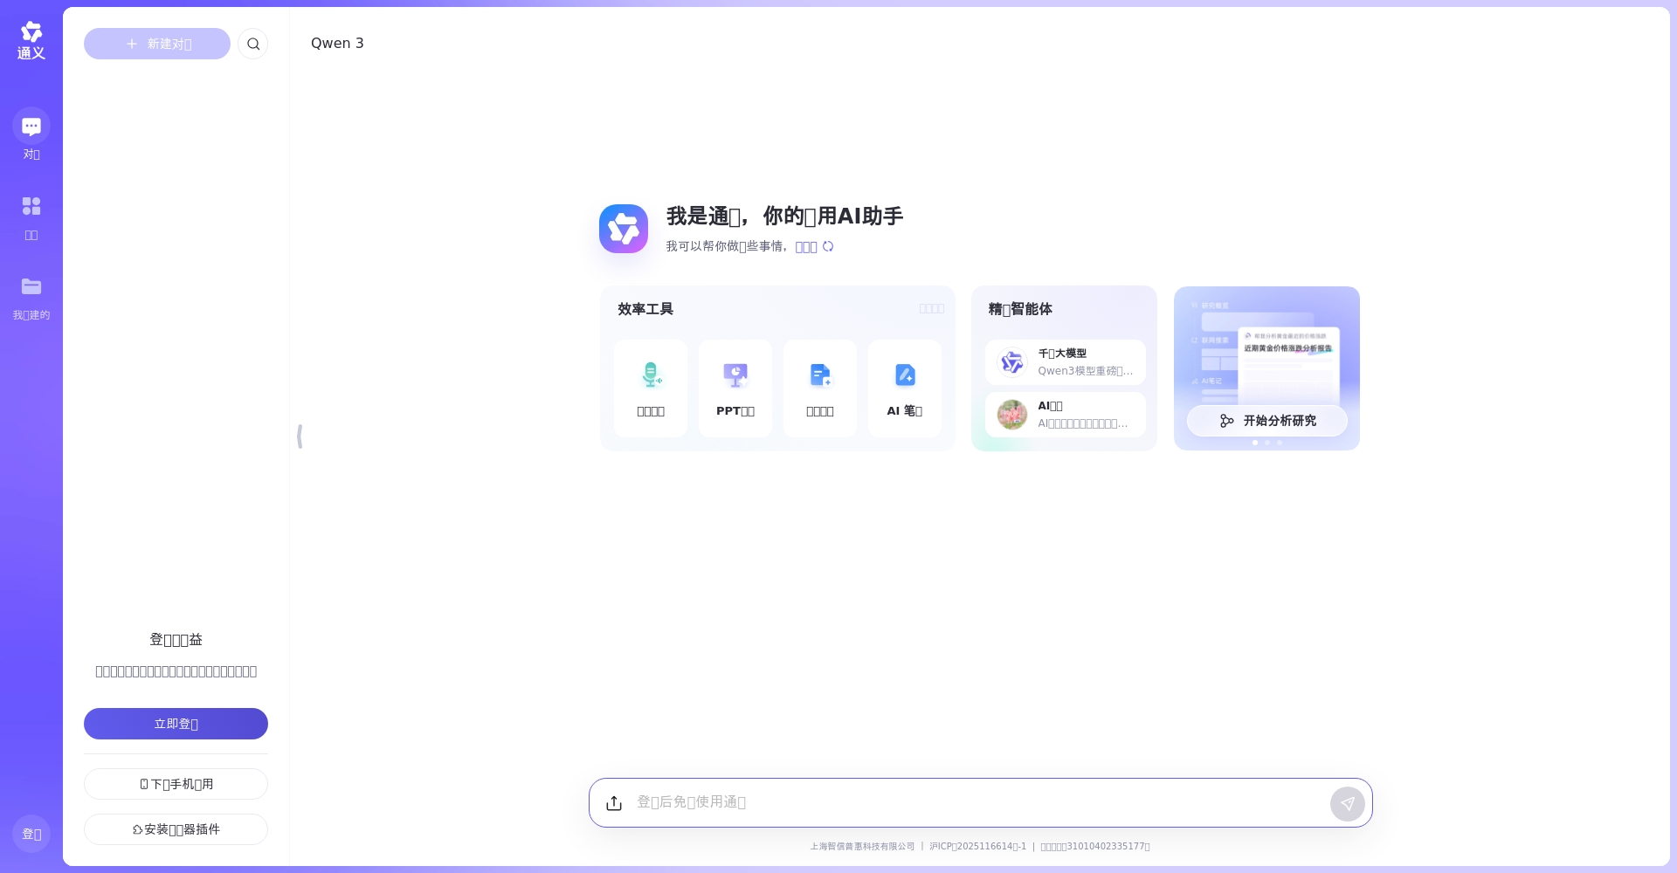
Task: Click the 开始分析研究 button
Action: (1267, 421)
